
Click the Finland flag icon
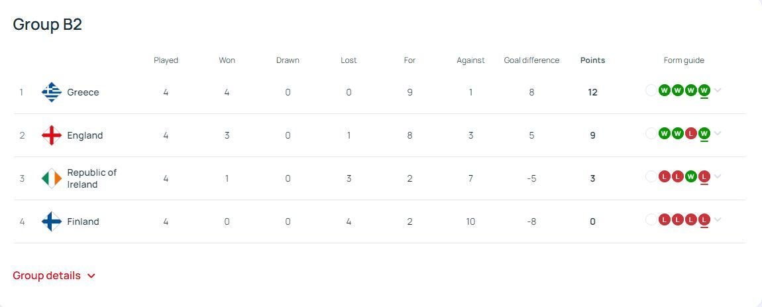pos(52,221)
